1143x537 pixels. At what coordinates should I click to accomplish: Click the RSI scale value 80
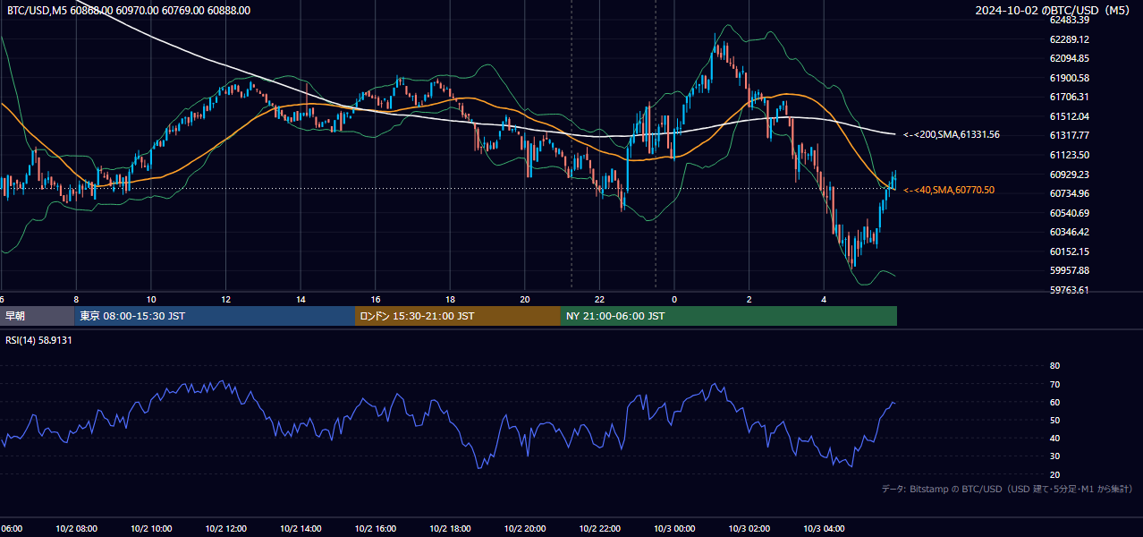coord(1054,366)
